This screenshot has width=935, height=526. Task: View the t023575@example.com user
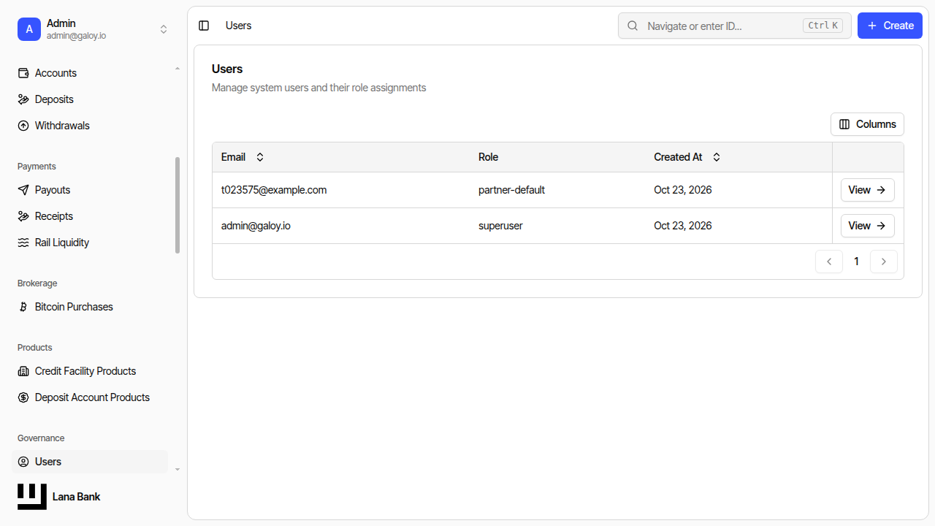[867, 190]
